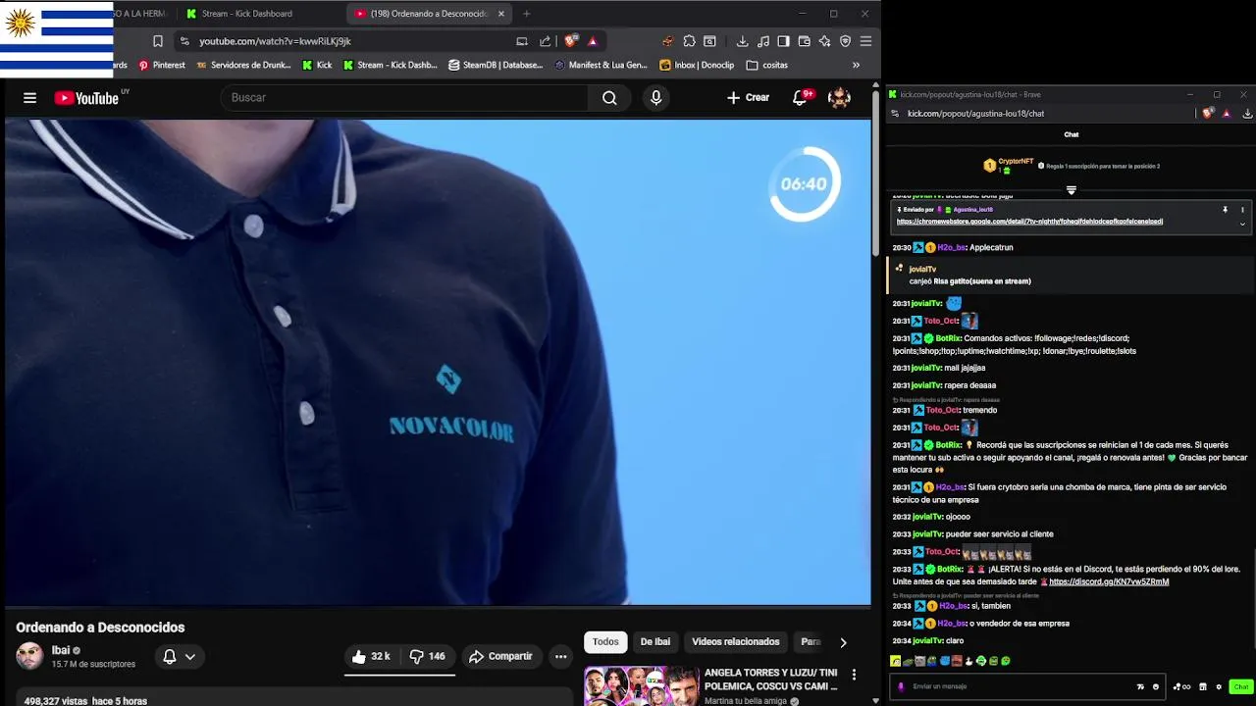
Task: Start voice search with the microphone icon
Action: pos(656,98)
